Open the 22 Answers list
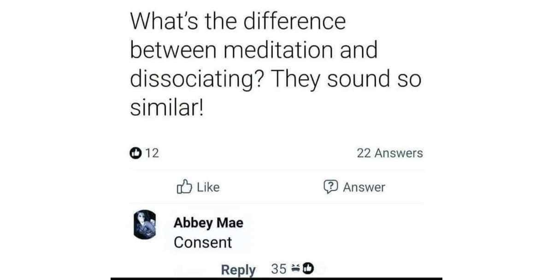This screenshot has width=553, height=280. (x=389, y=153)
